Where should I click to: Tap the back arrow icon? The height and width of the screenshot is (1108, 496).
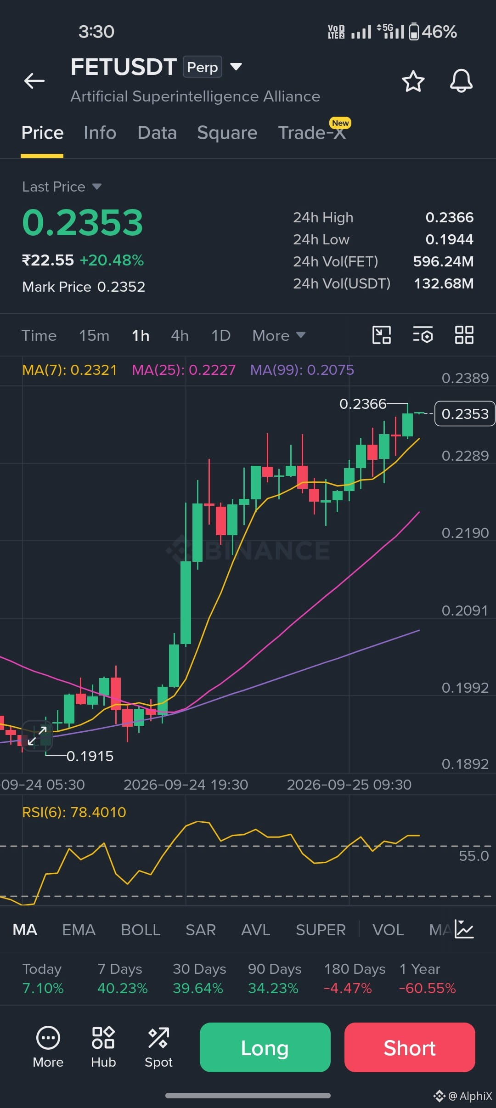[x=34, y=81]
